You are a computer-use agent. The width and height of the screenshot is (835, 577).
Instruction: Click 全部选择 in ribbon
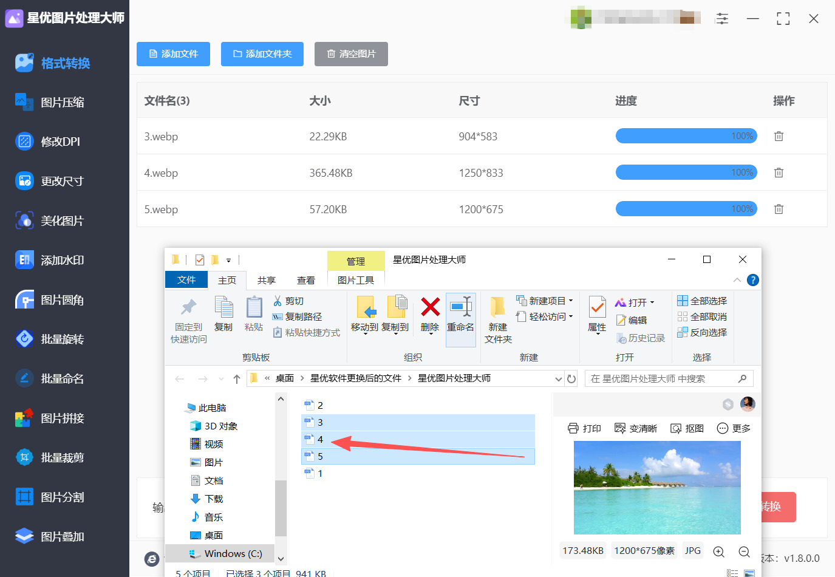pos(702,301)
